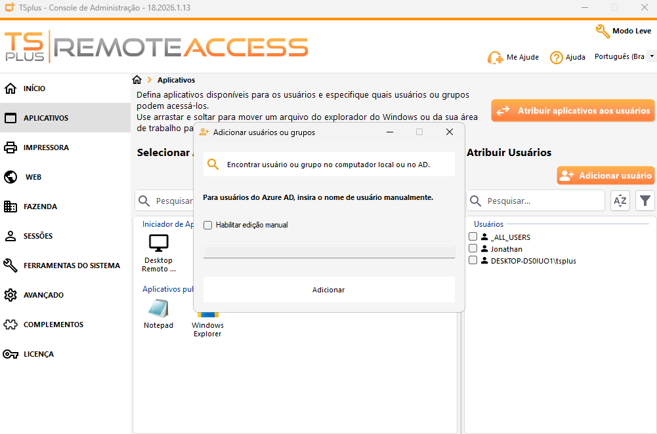Click the home breadcrumb icon
Image resolution: width=657 pixels, height=434 pixels.
[x=137, y=80]
